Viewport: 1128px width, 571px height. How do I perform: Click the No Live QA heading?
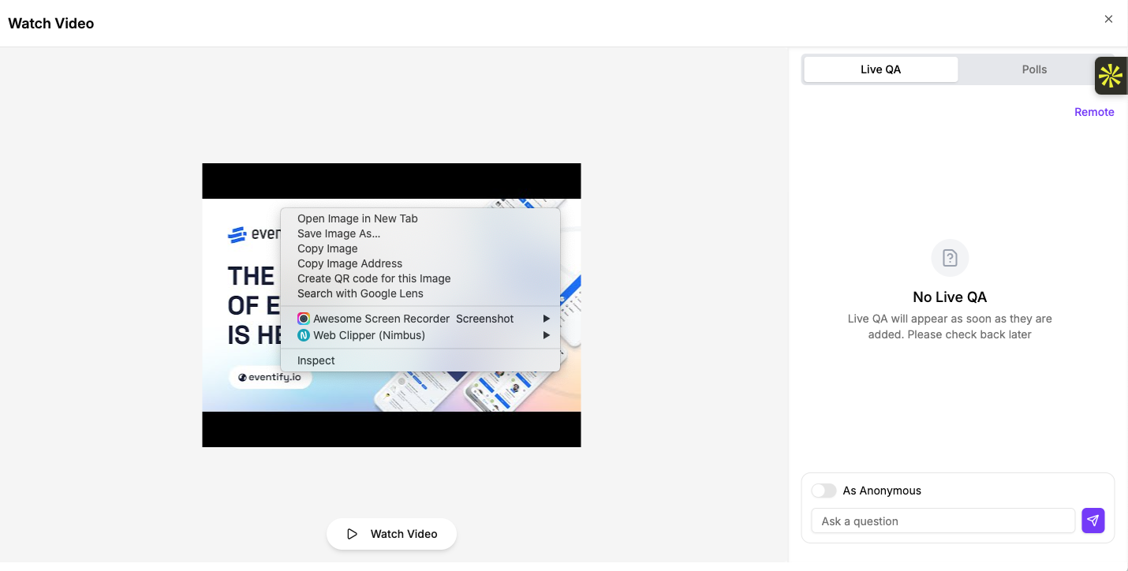(x=950, y=297)
